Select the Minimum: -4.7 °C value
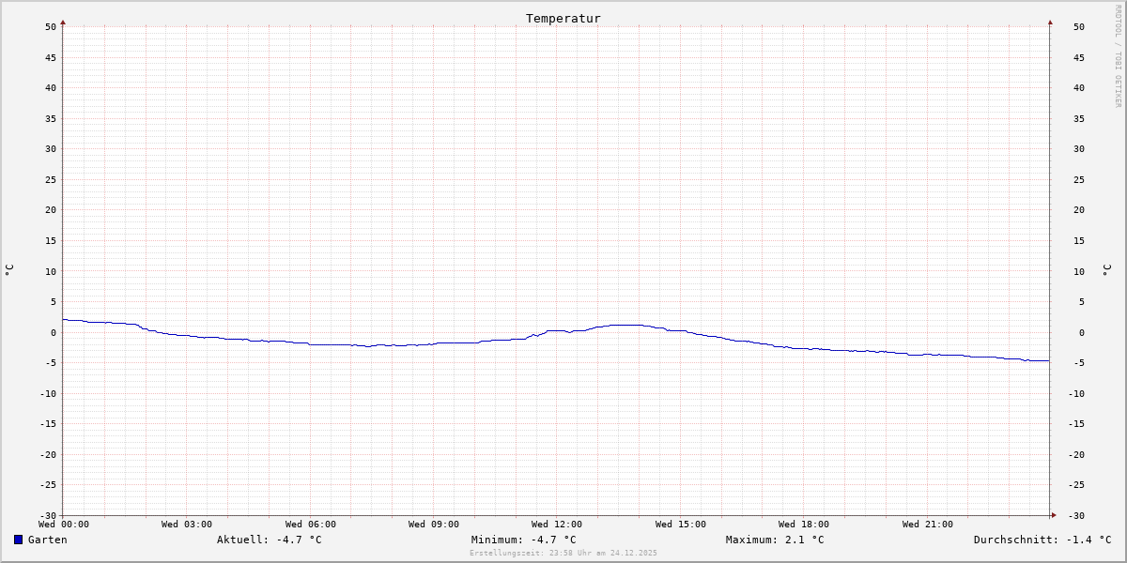1127x563 pixels. pyautogui.click(x=524, y=540)
